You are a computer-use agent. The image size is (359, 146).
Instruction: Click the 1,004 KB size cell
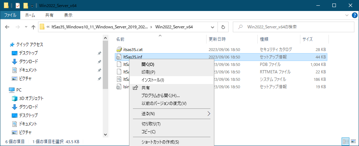318,64
